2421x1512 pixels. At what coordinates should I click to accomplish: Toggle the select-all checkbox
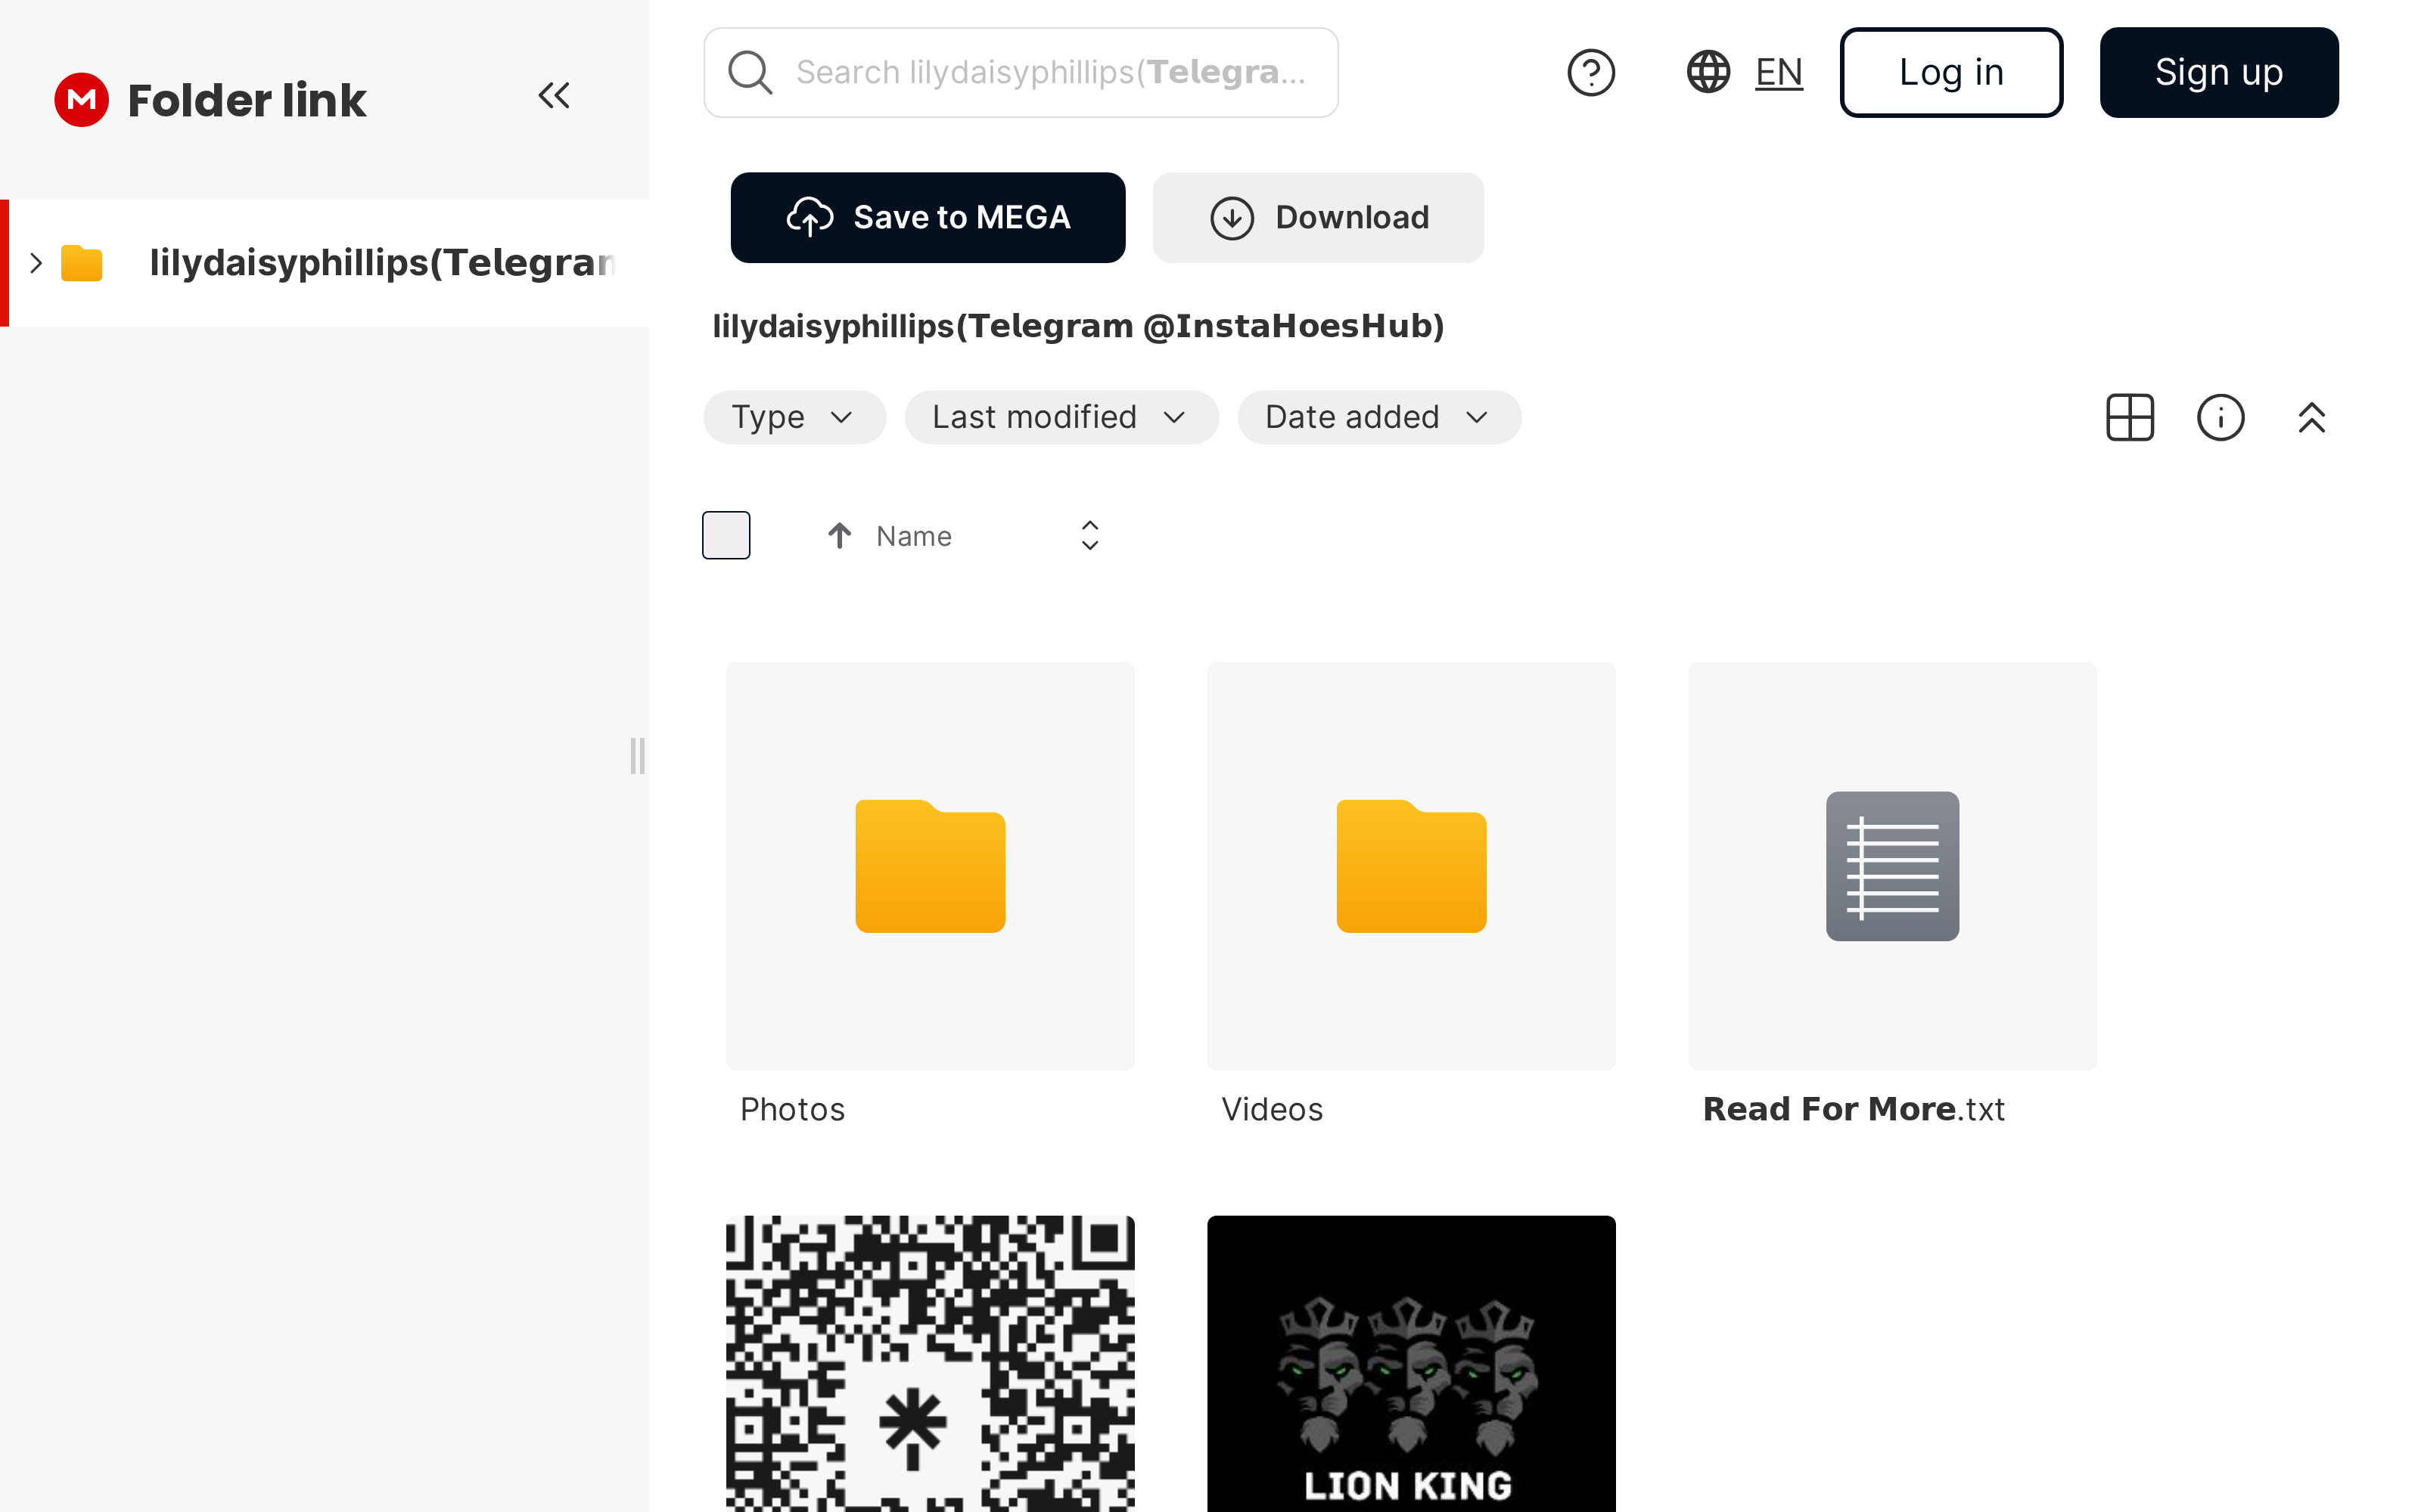click(726, 535)
